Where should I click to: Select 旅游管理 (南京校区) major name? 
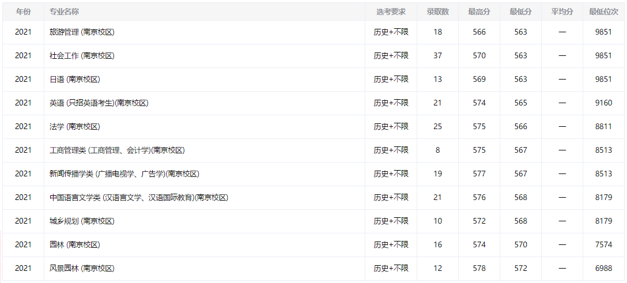(x=82, y=32)
